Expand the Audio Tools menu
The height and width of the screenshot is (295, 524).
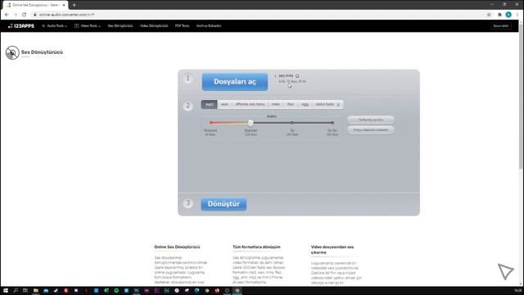click(x=55, y=25)
